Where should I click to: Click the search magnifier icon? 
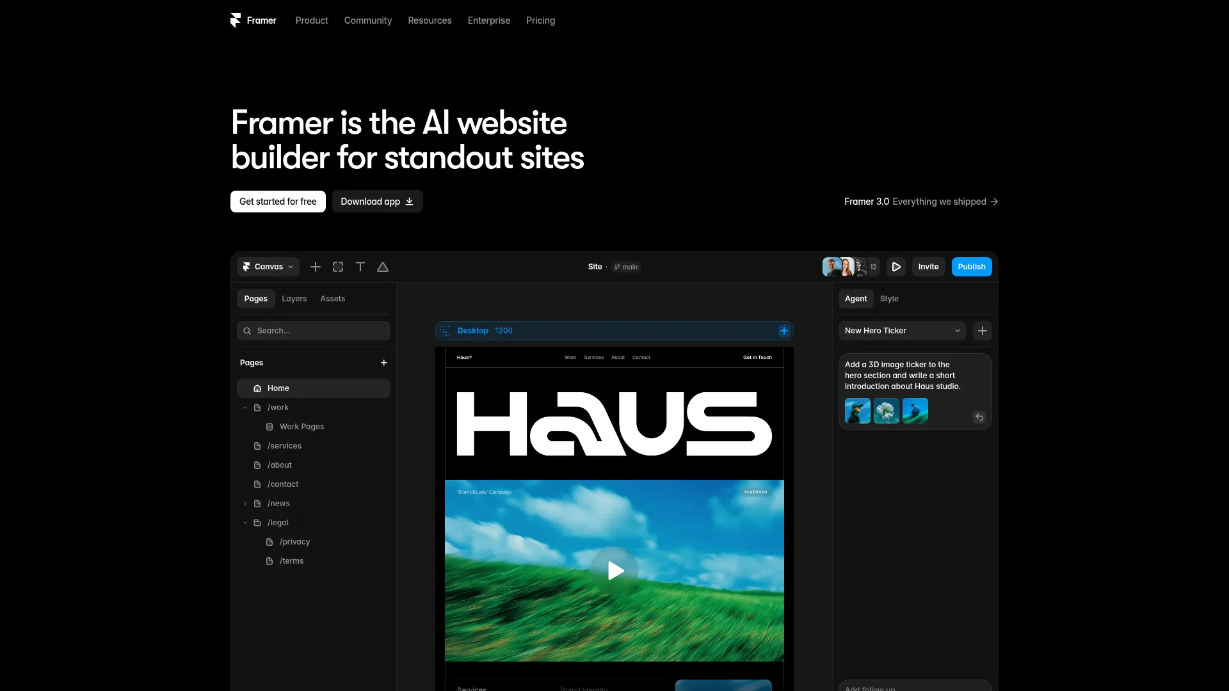pos(247,331)
